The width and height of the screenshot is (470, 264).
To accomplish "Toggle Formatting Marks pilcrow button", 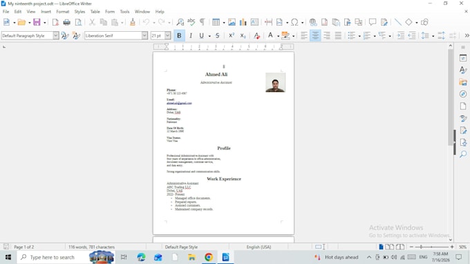I will 203,22.
